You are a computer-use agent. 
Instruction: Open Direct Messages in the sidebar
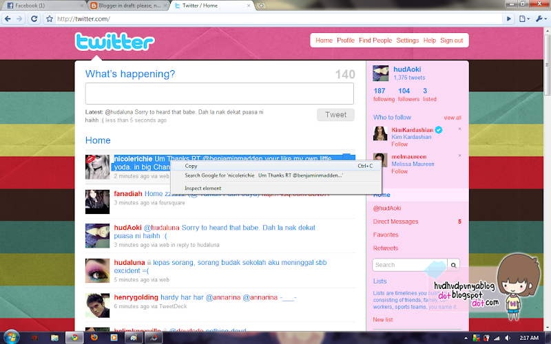[395, 222]
